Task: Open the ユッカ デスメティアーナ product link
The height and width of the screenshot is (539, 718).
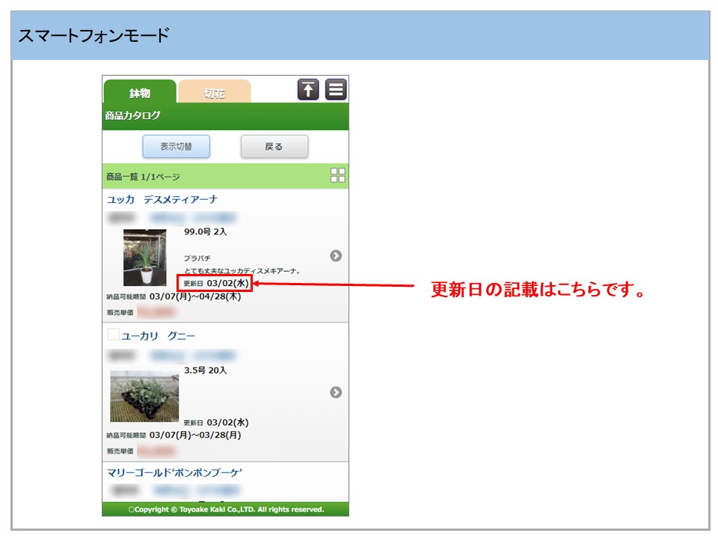Action: (162, 200)
